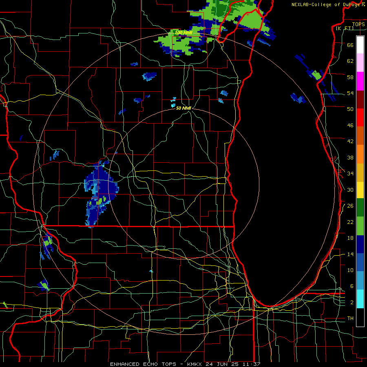This screenshot has height=367, width=367.
Task: Choose the light orange legend swatch
Action: pyautogui.click(x=360, y=154)
